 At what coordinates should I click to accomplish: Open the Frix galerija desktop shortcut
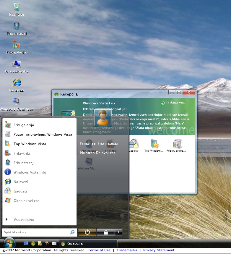pyautogui.click(x=17, y=47)
